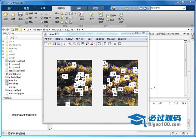Toggle the Data Cursor tool in Figure
This screenshot has height=137, width=196.
coord(87,44)
